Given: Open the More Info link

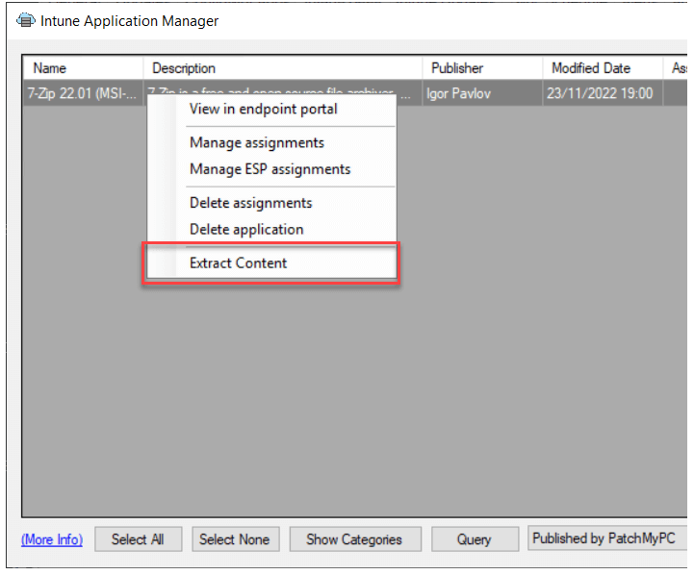Looking at the screenshot, I should tap(52, 539).
